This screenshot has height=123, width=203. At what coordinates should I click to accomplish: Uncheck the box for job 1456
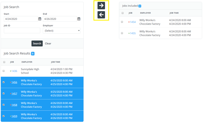click(4, 82)
